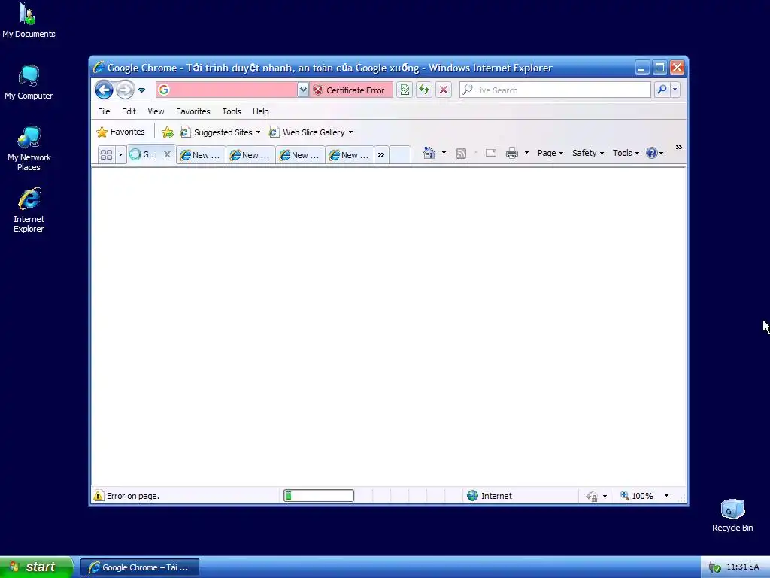Click the page loading progress bar

click(319, 495)
